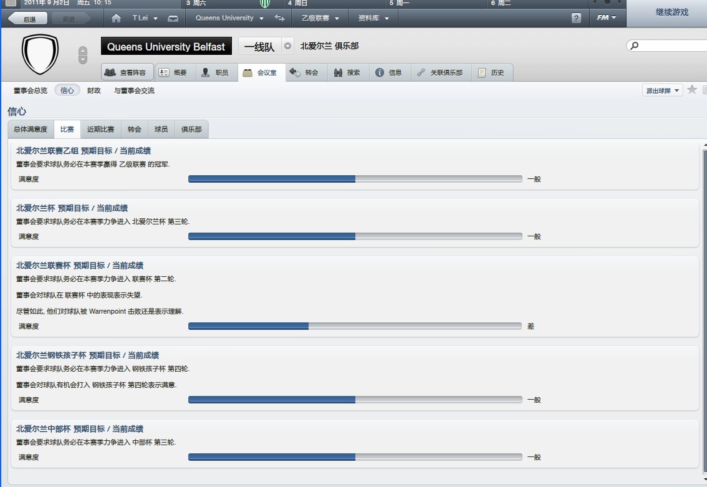
Task: Open the 职员 staff tab
Action: tap(216, 72)
